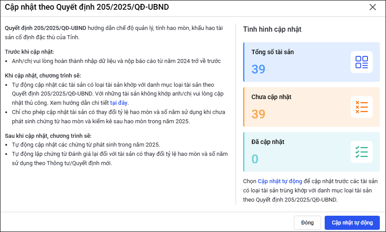The image size is (386, 232).
Task: Click the Trước khi cập nhật heading
Action: pyautogui.click(x=30, y=52)
